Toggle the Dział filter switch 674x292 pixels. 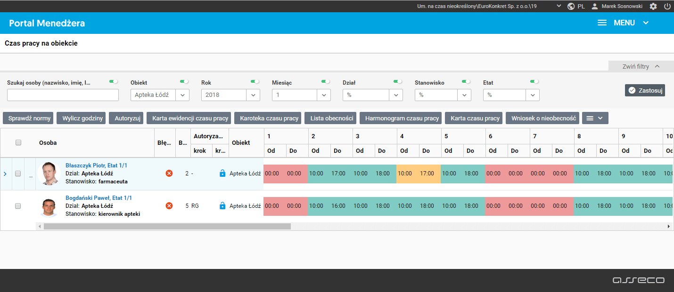pos(398,82)
